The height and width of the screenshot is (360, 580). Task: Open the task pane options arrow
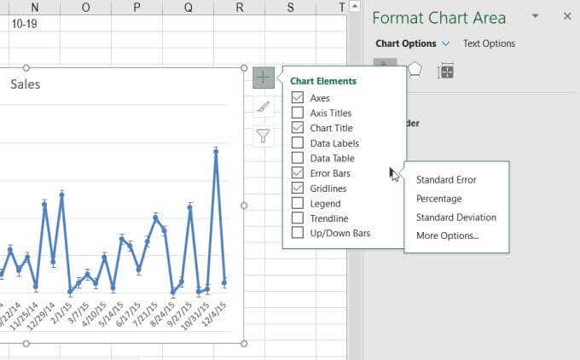click(x=535, y=16)
